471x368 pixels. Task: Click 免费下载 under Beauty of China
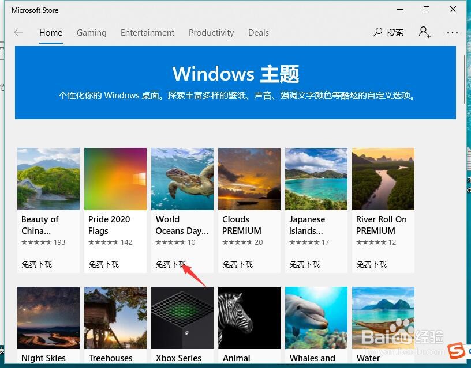point(36,264)
